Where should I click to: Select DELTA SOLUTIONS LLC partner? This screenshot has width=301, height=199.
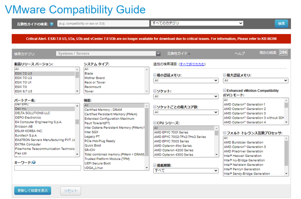[x=45, y=113]
